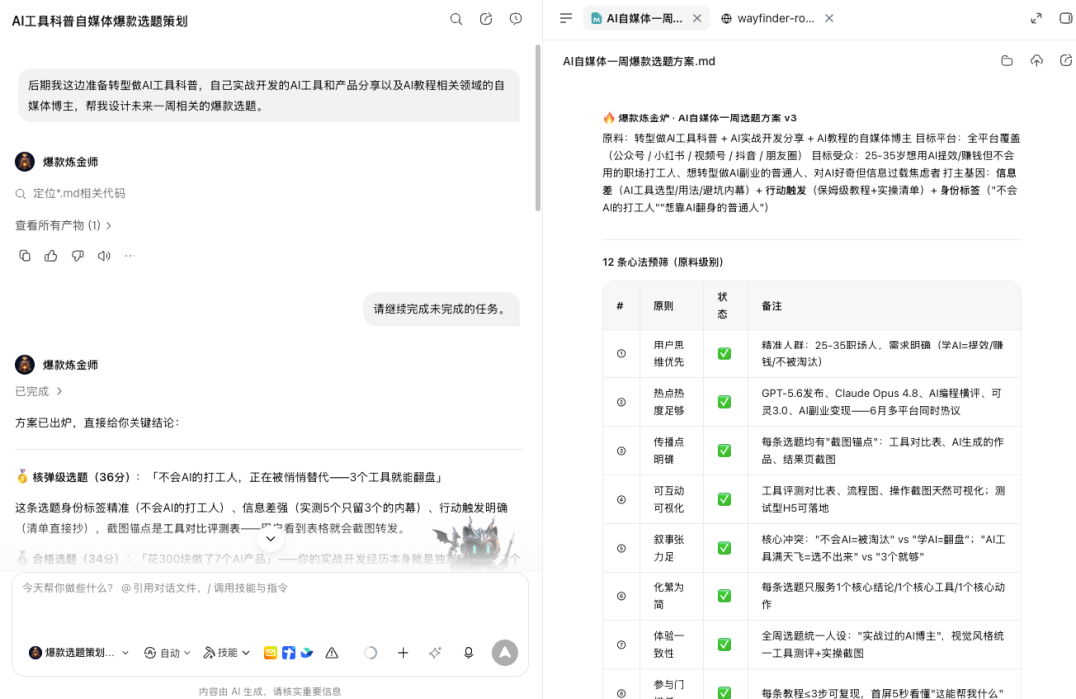The width and height of the screenshot is (1076, 699).
Task: Click the cloud upload icon for the file
Action: pos(1037,61)
